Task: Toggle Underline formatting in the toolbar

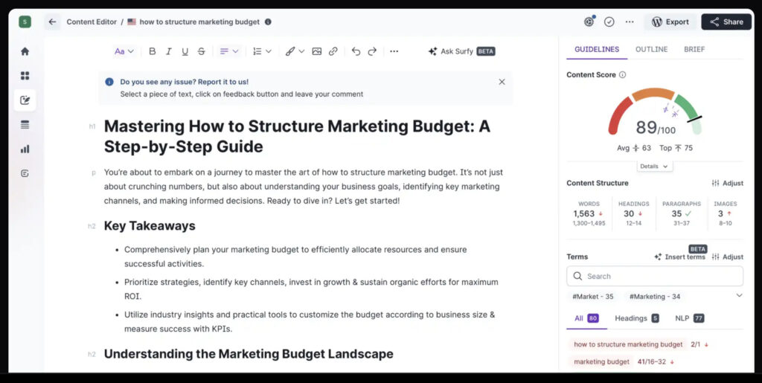Action: pos(185,51)
